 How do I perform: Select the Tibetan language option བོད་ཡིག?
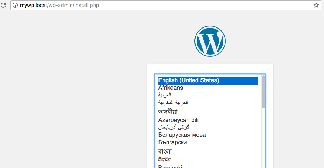(x=208, y=159)
